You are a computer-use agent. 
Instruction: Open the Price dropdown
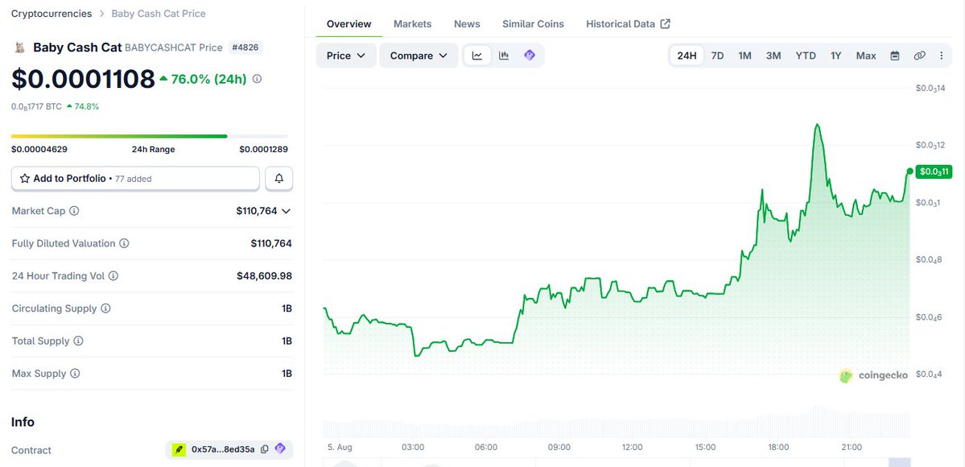pyautogui.click(x=346, y=56)
